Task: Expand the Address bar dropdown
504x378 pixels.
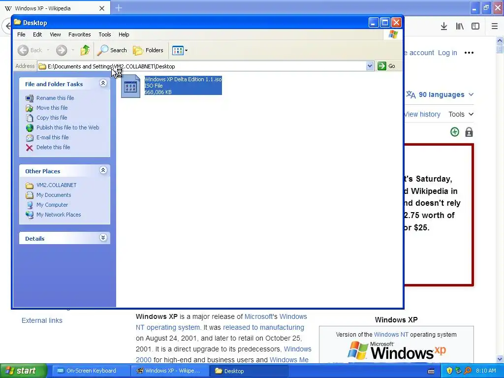Action: click(x=370, y=66)
